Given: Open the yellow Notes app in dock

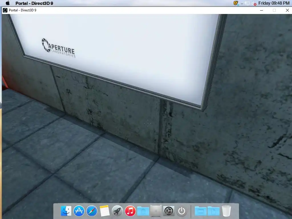Looking at the screenshot, I should 104,211.
